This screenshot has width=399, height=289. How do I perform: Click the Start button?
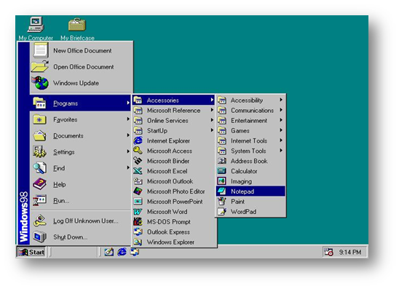[x=31, y=252]
